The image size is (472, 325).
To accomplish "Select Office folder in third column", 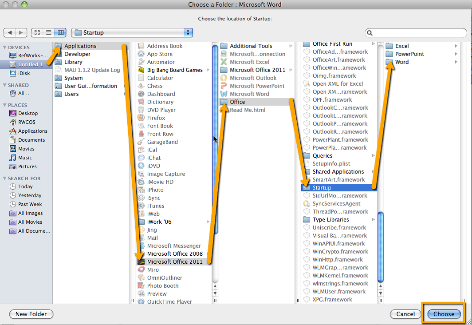I will 257,102.
